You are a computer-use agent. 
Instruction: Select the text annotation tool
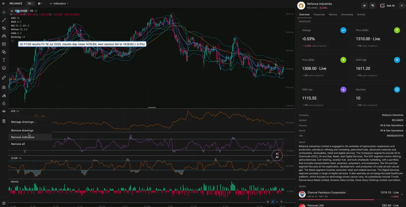click(x=4, y=60)
